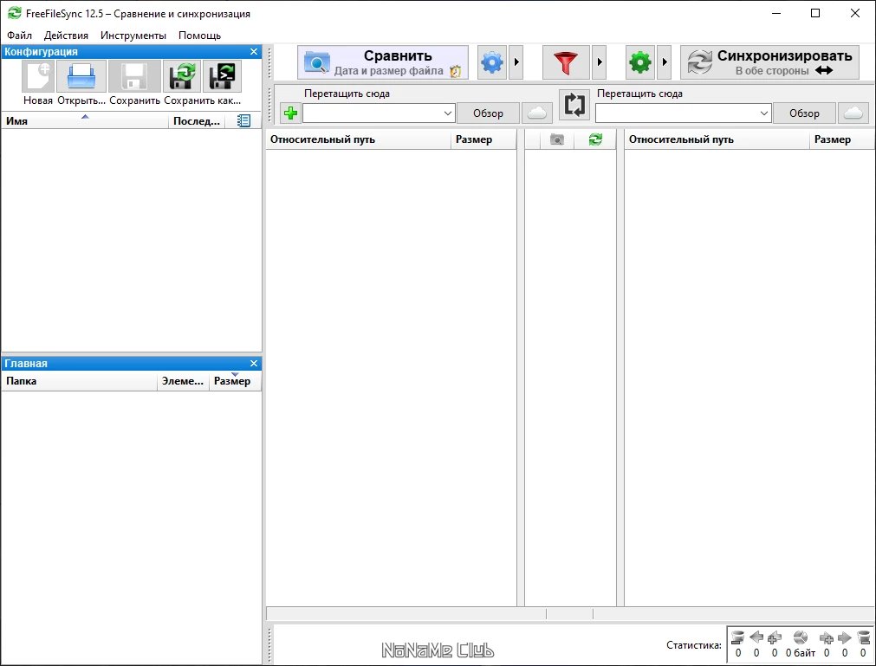Start comparison with Сравнить button
This screenshot has width=876, height=666.
383,62
